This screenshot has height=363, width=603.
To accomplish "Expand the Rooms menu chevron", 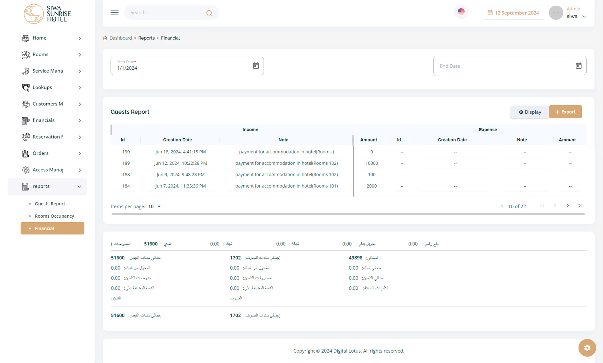I will pos(80,55).
